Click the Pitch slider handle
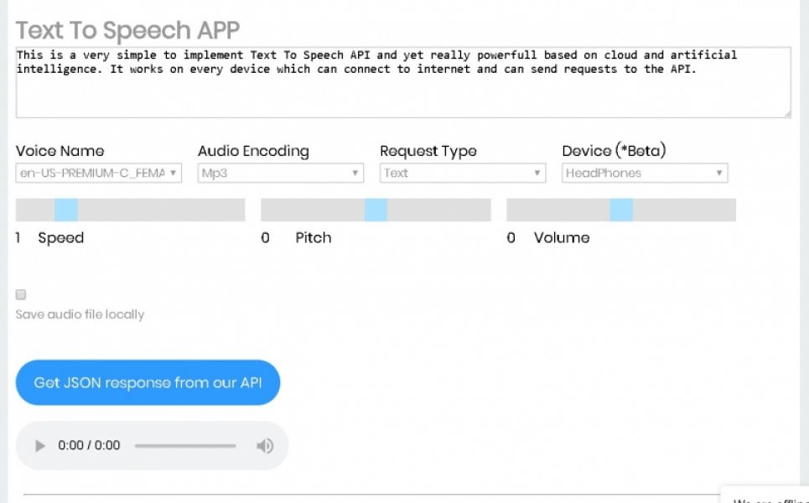 click(376, 210)
